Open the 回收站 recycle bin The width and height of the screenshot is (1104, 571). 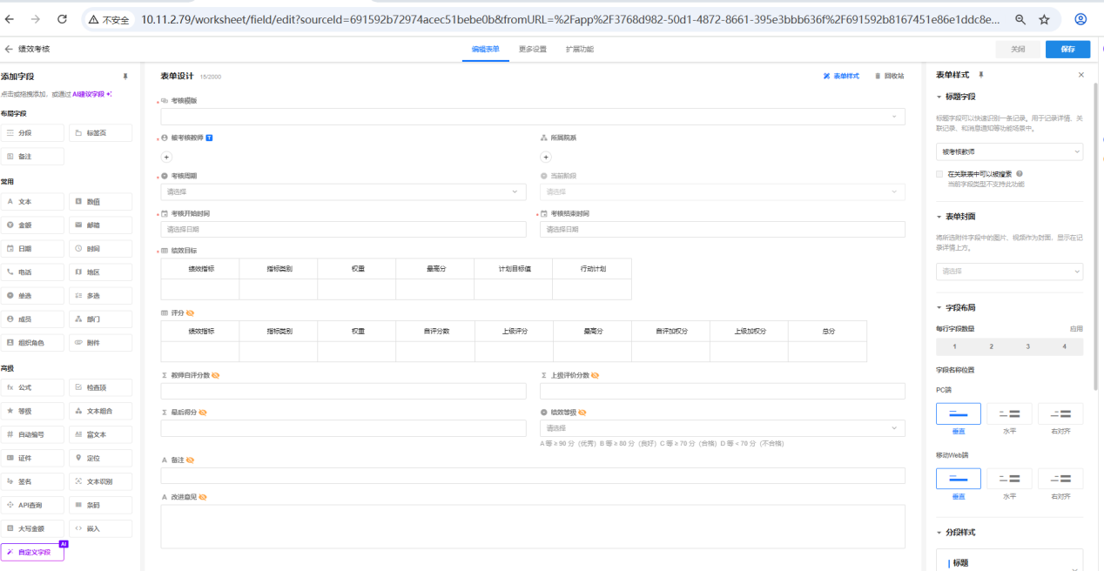coord(889,77)
